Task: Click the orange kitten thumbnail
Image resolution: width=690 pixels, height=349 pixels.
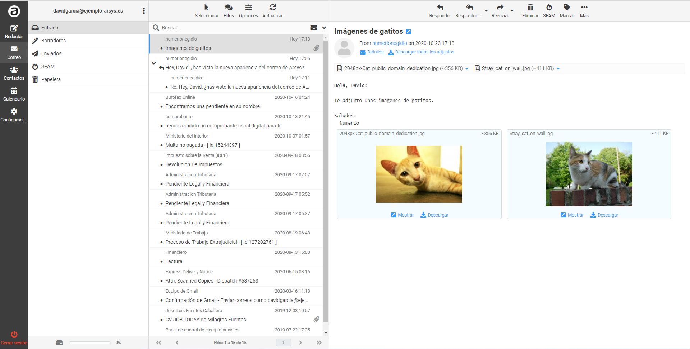Action: (x=419, y=174)
